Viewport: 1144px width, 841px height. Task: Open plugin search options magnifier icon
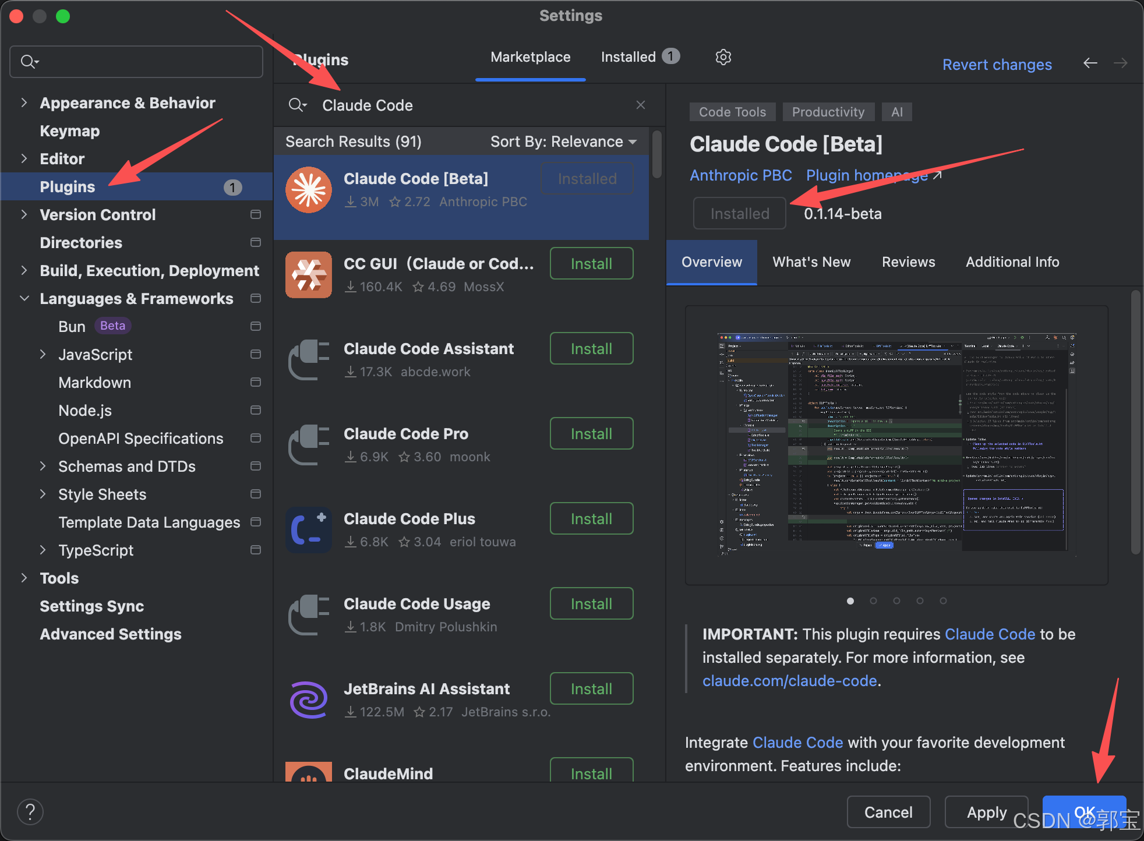(297, 105)
